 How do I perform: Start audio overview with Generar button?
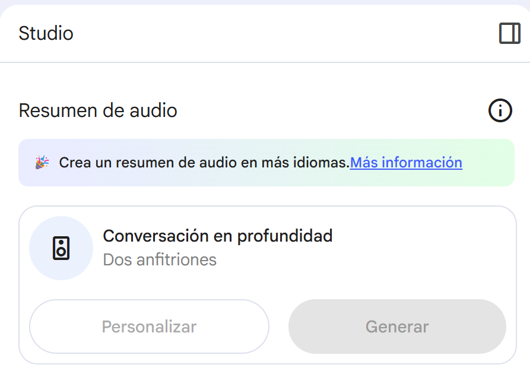397,326
